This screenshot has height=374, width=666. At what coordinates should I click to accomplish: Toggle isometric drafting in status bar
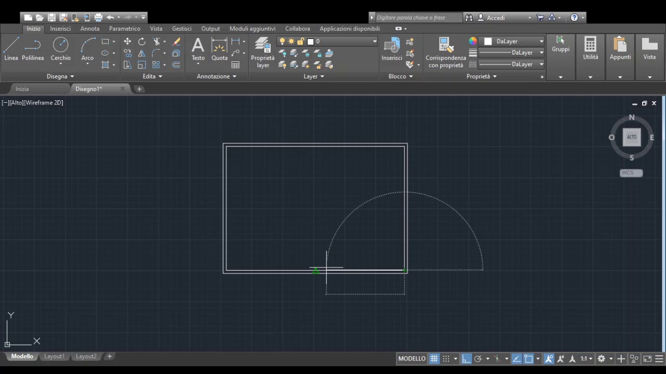[x=497, y=358]
